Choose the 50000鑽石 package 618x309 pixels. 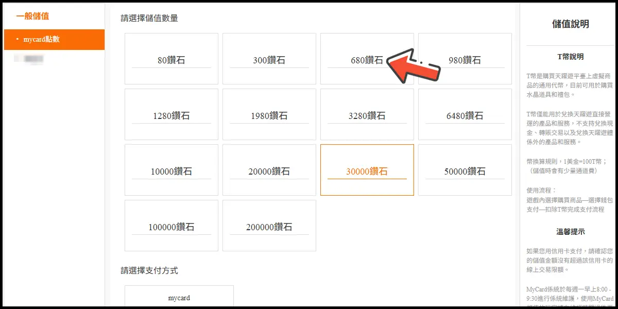coord(465,170)
